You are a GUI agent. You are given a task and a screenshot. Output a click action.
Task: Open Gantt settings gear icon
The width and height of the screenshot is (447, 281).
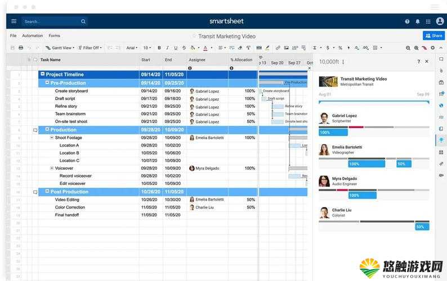pos(433,48)
